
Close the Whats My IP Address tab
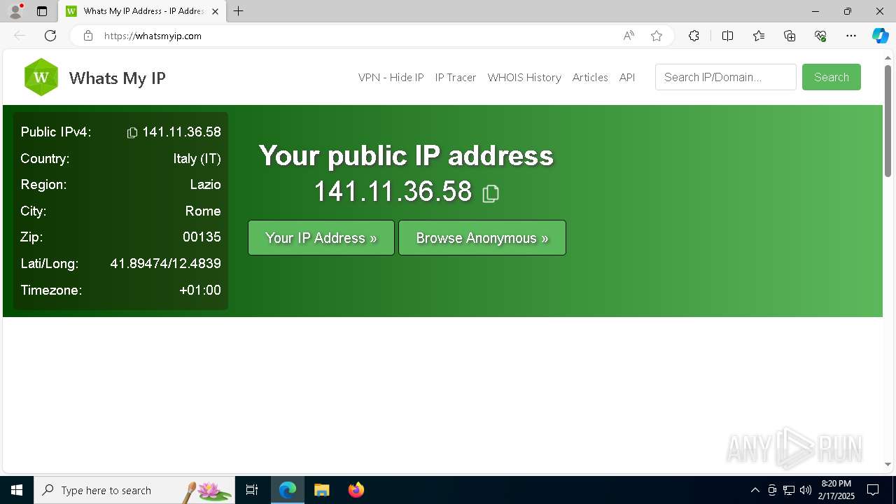coord(215,11)
